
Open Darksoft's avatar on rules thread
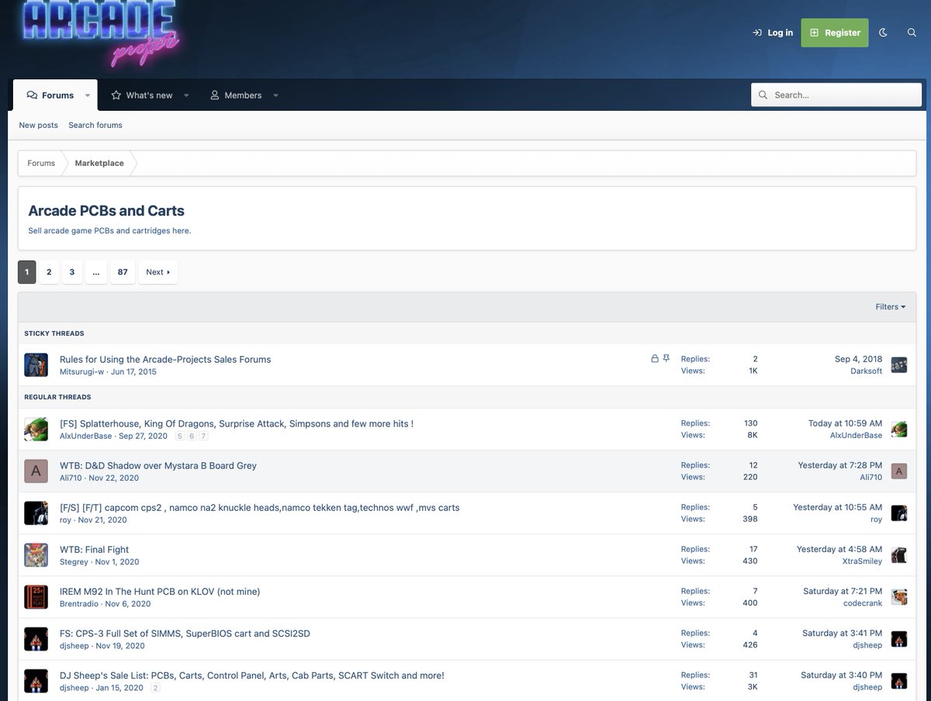pos(899,365)
